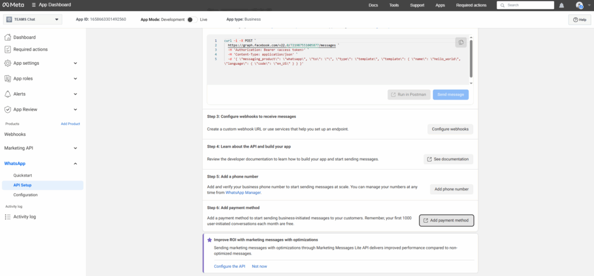The image size is (594, 276).
Task: Expand App Review chevron
Action: (x=75, y=109)
